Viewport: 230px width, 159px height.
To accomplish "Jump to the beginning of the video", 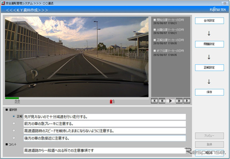I will pos(154,101).
